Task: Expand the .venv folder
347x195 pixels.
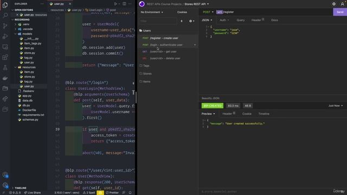Action: click(x=26, y=24)
